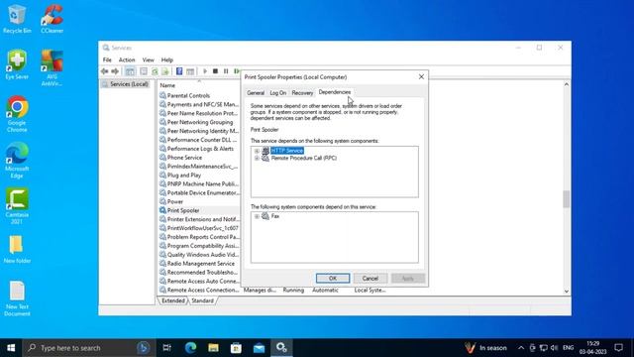Switch to the Log On tab

click(x=277, y=92)
